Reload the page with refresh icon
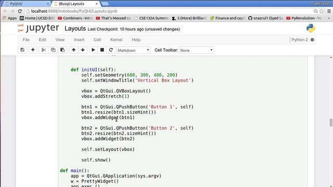 tap(20, 11)
